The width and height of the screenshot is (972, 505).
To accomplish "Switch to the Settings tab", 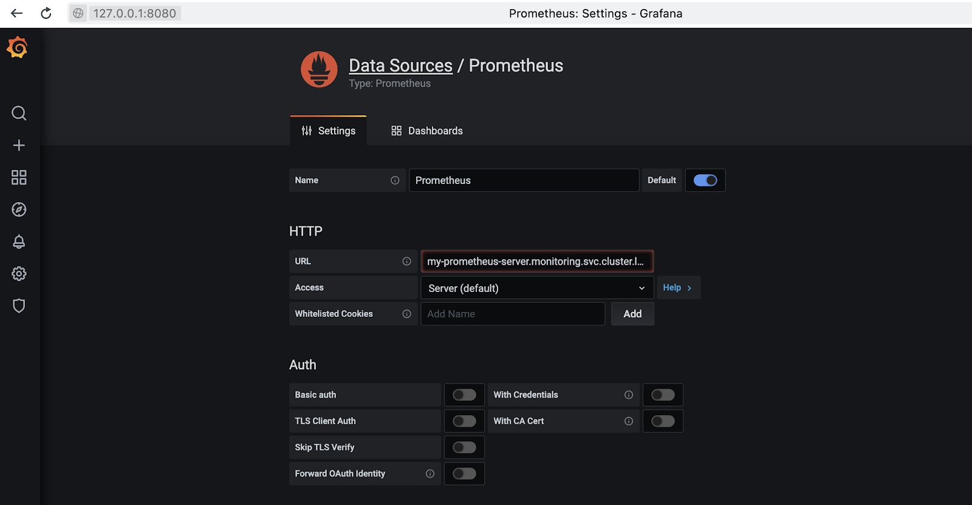I will coord(329,130).
